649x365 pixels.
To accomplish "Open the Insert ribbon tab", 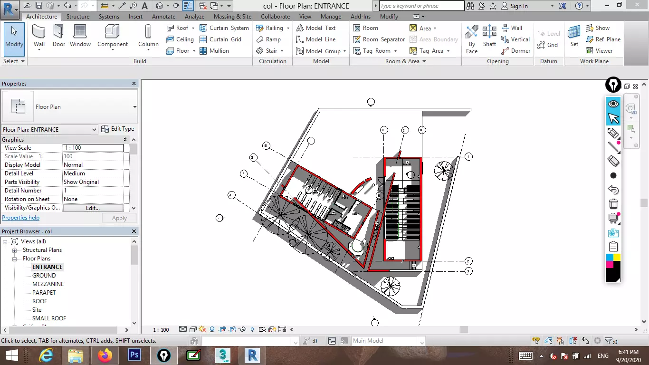I will click(x=135, y=17).
